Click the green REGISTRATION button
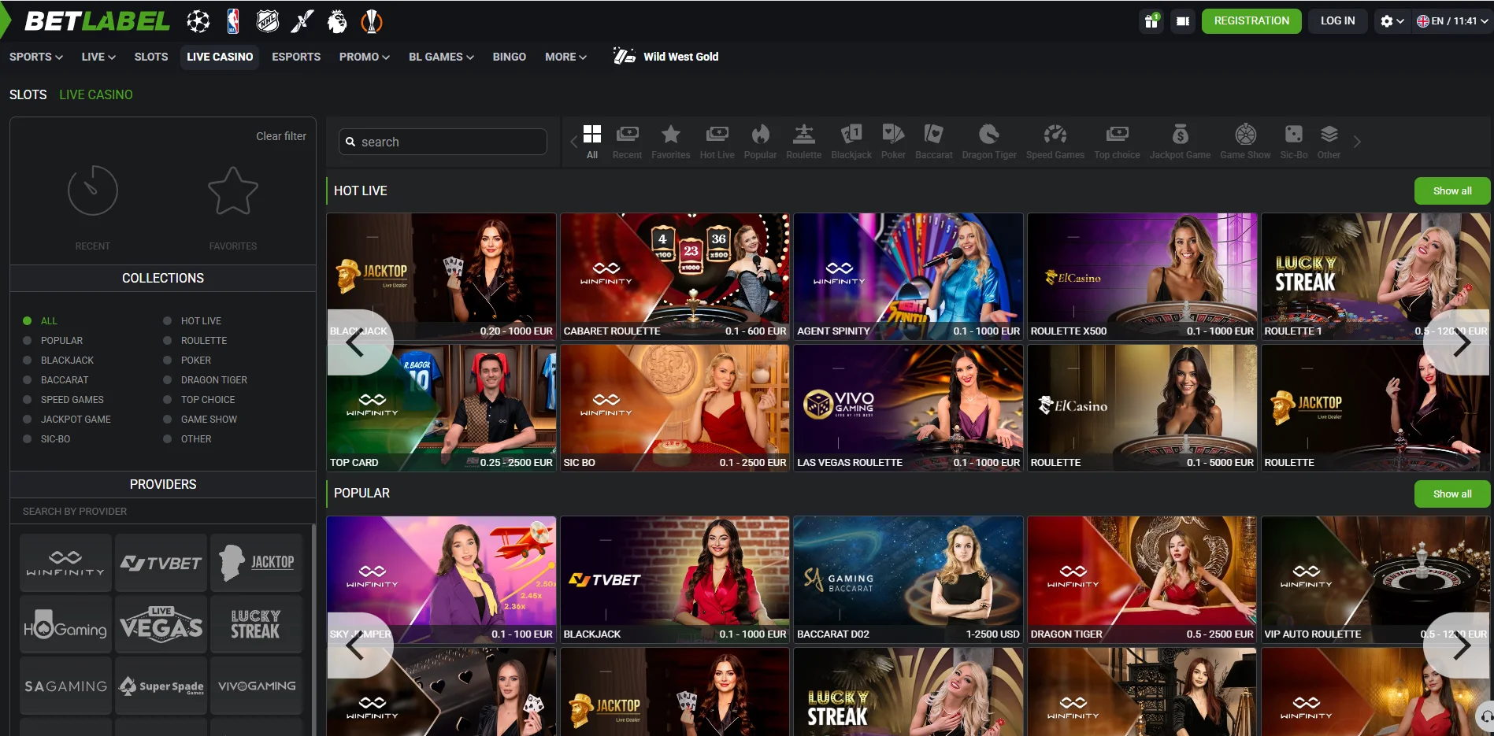The height and width of the screenshot is (736, 1494). point(1251,21)
